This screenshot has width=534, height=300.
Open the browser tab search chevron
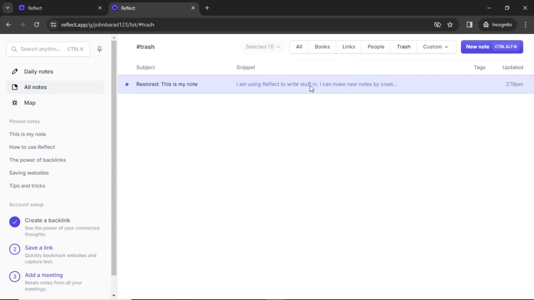(8, 8)
